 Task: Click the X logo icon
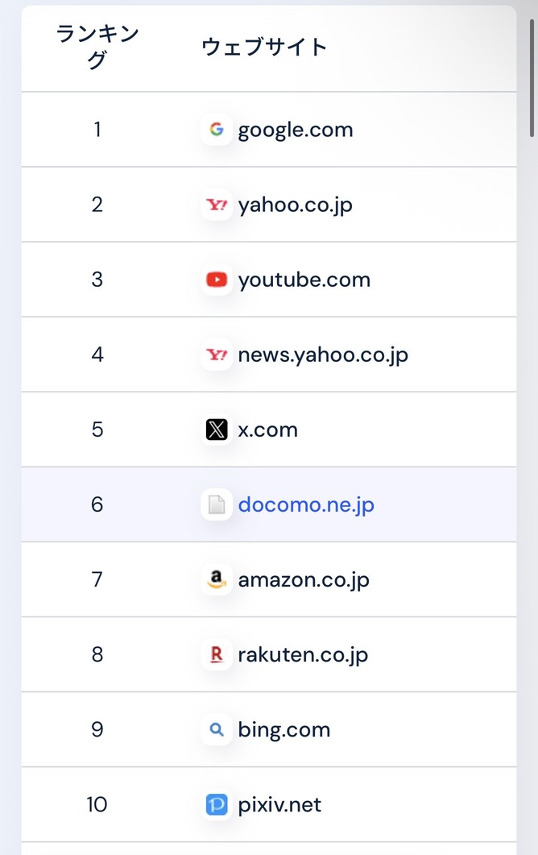217,430
